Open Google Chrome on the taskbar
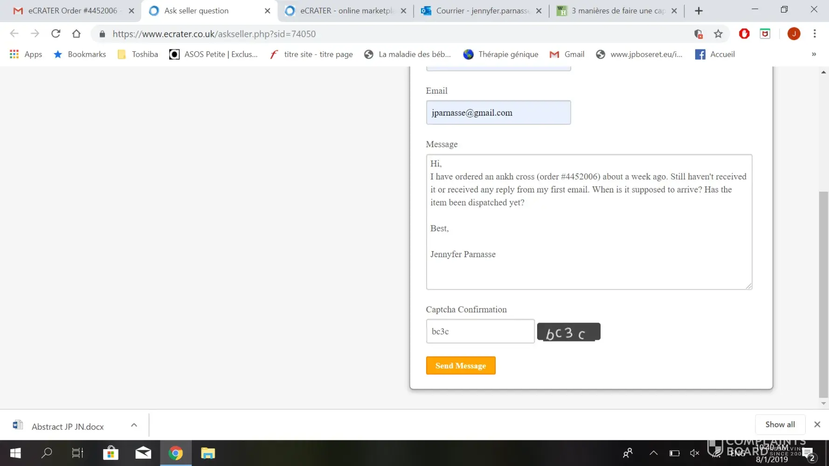Image resolution: width=829 pixels, height=466 pixels. pyautogui.click(x=176, y=453)
